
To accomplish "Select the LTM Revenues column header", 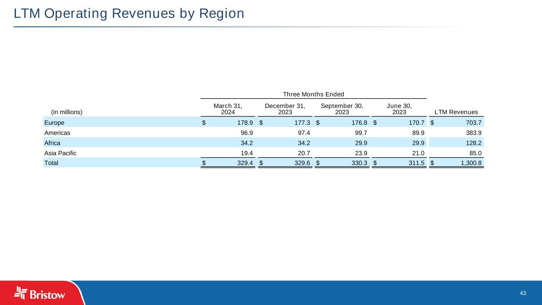I will [x=456, y=112].
